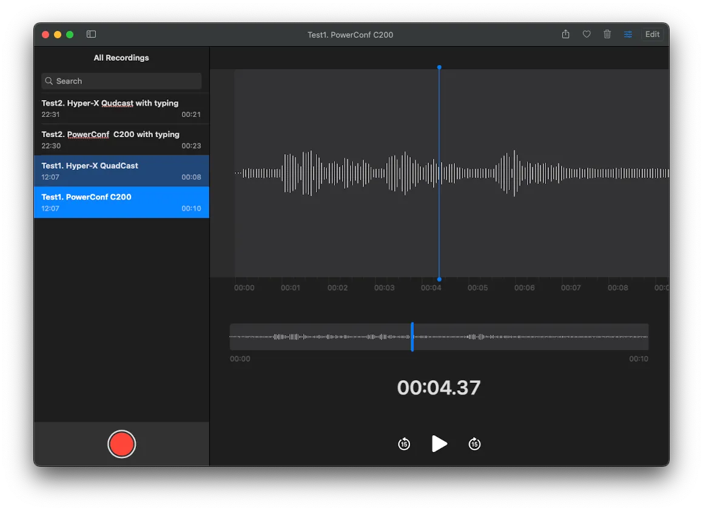Click the 00:01 mark on timeline ruler

[291, 288]
